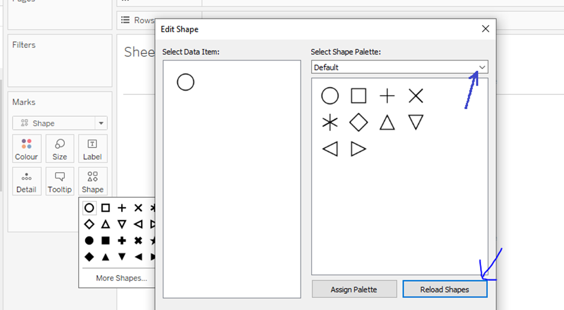Select the circle data item in the list
This screenshot has width=564, height=310.
(x=185, y=82)
